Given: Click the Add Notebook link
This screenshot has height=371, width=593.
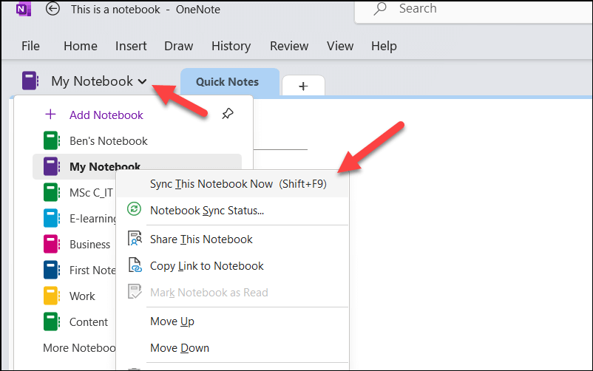Looking at the screenshot, I should point(106,115).
